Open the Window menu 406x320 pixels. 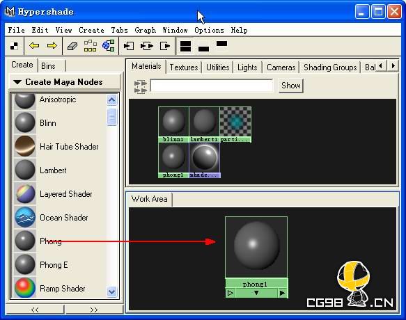coord(175,31)
